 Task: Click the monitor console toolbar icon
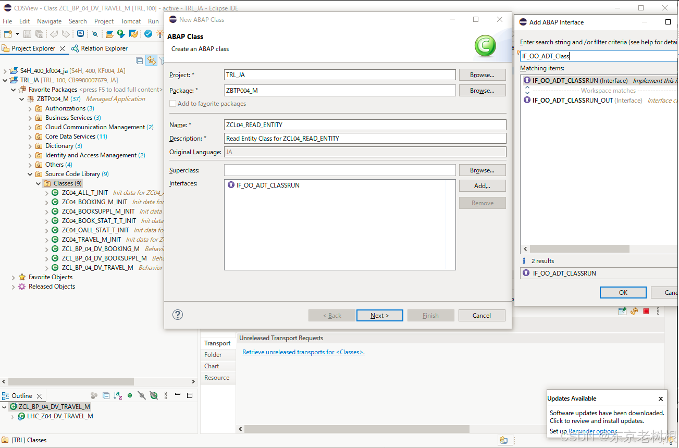[x=80, y=34]
